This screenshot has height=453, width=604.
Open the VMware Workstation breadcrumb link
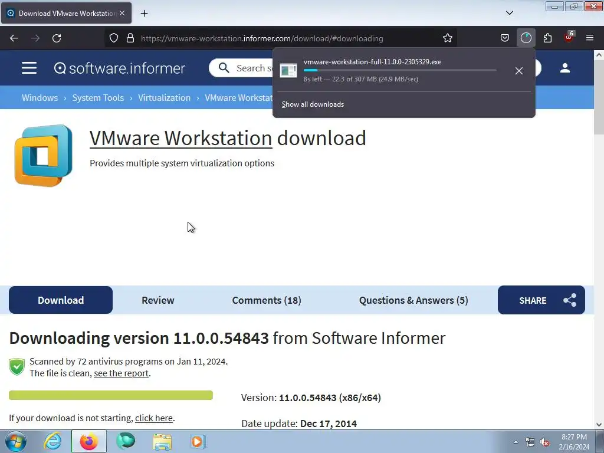pos(238,98)
